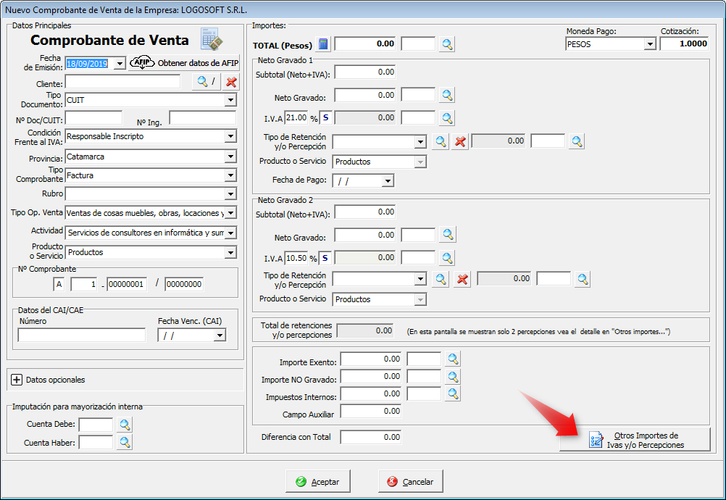Click magnifier next to Impuestos Internos
Image resolution: width=726 pixels, height=500 pixels.
tap(453, 393)
